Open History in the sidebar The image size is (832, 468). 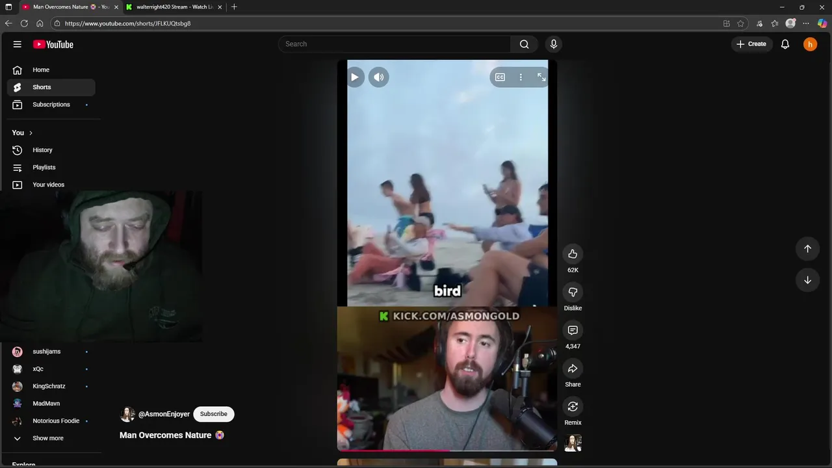coord(51,150)
